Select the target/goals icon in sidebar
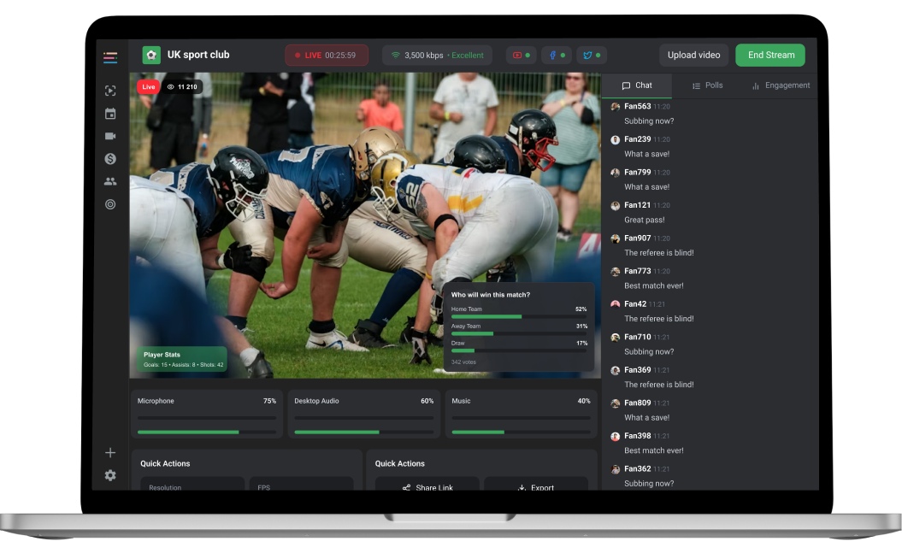 pos(109,203)
